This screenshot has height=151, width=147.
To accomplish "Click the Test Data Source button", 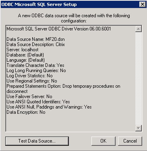I will coord(37,141).
